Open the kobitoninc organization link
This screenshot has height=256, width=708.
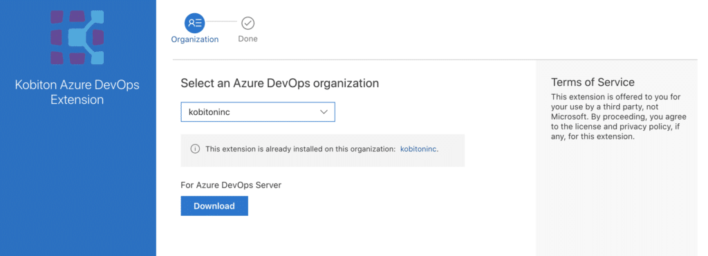[x=418, y=149]
